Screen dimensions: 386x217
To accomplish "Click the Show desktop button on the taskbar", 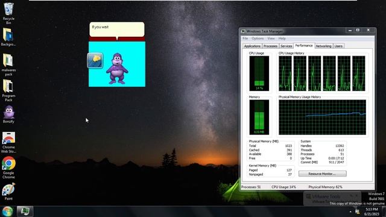I will pos(384,212).
